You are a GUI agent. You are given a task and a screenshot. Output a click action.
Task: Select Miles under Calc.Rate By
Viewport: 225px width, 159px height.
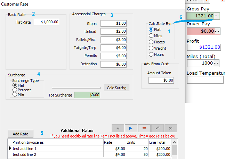(x=151, y=36)
